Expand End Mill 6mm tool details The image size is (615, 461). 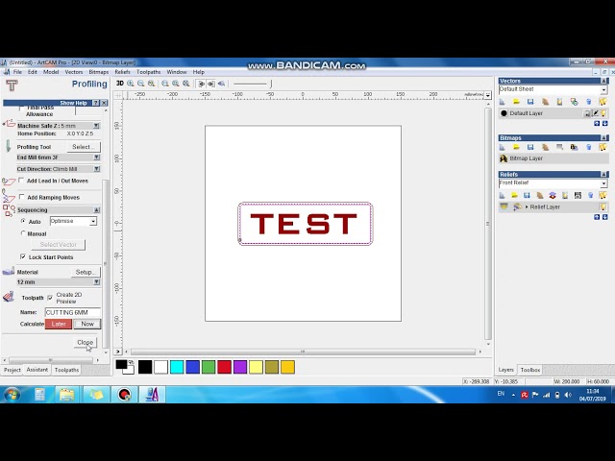(96, 158)
